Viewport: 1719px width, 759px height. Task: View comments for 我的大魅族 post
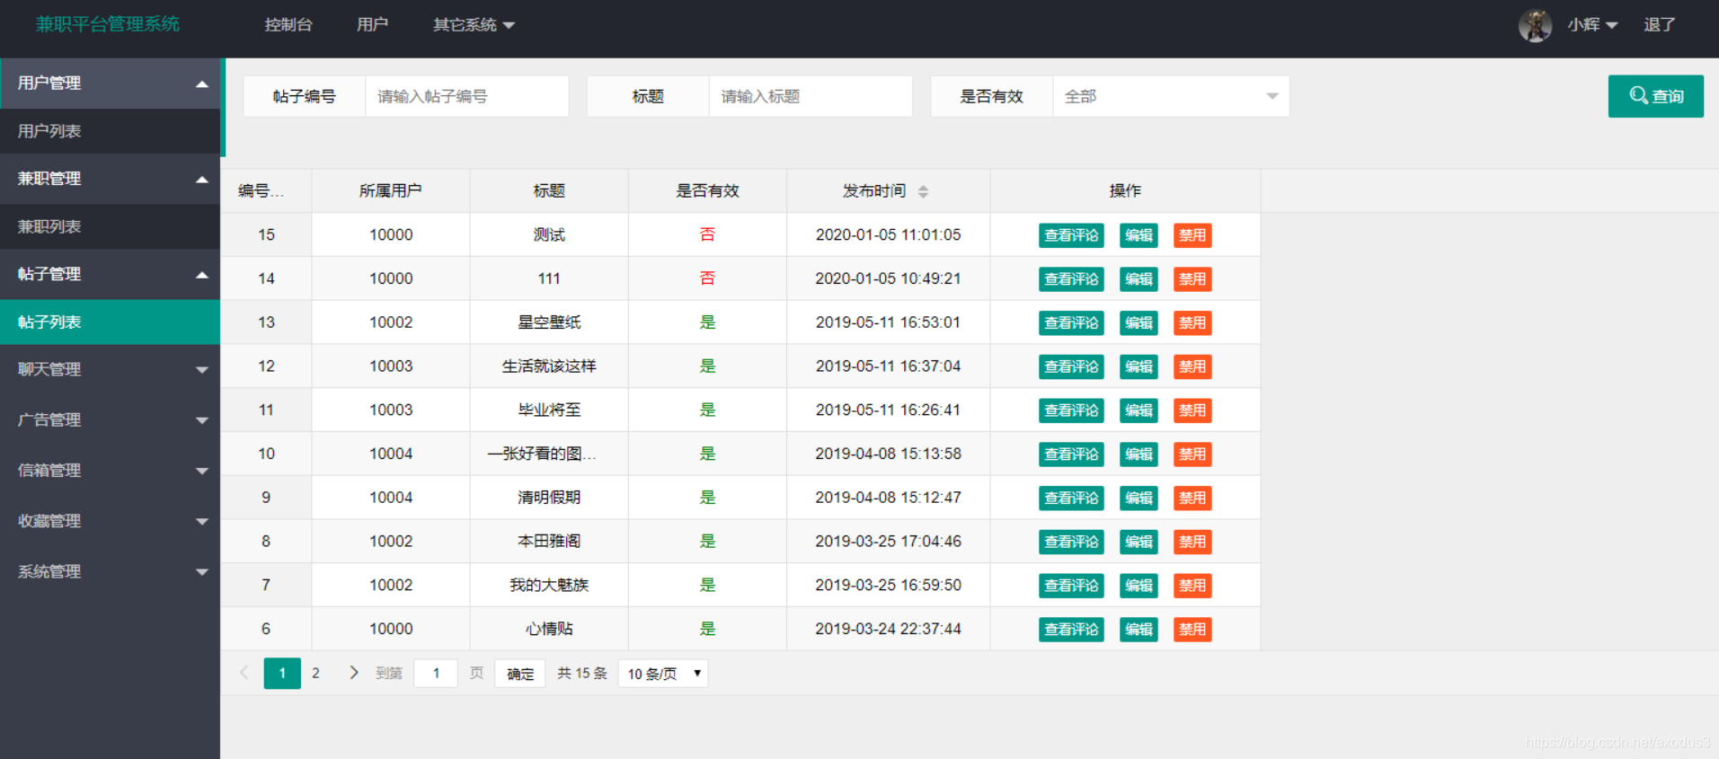1071,586
